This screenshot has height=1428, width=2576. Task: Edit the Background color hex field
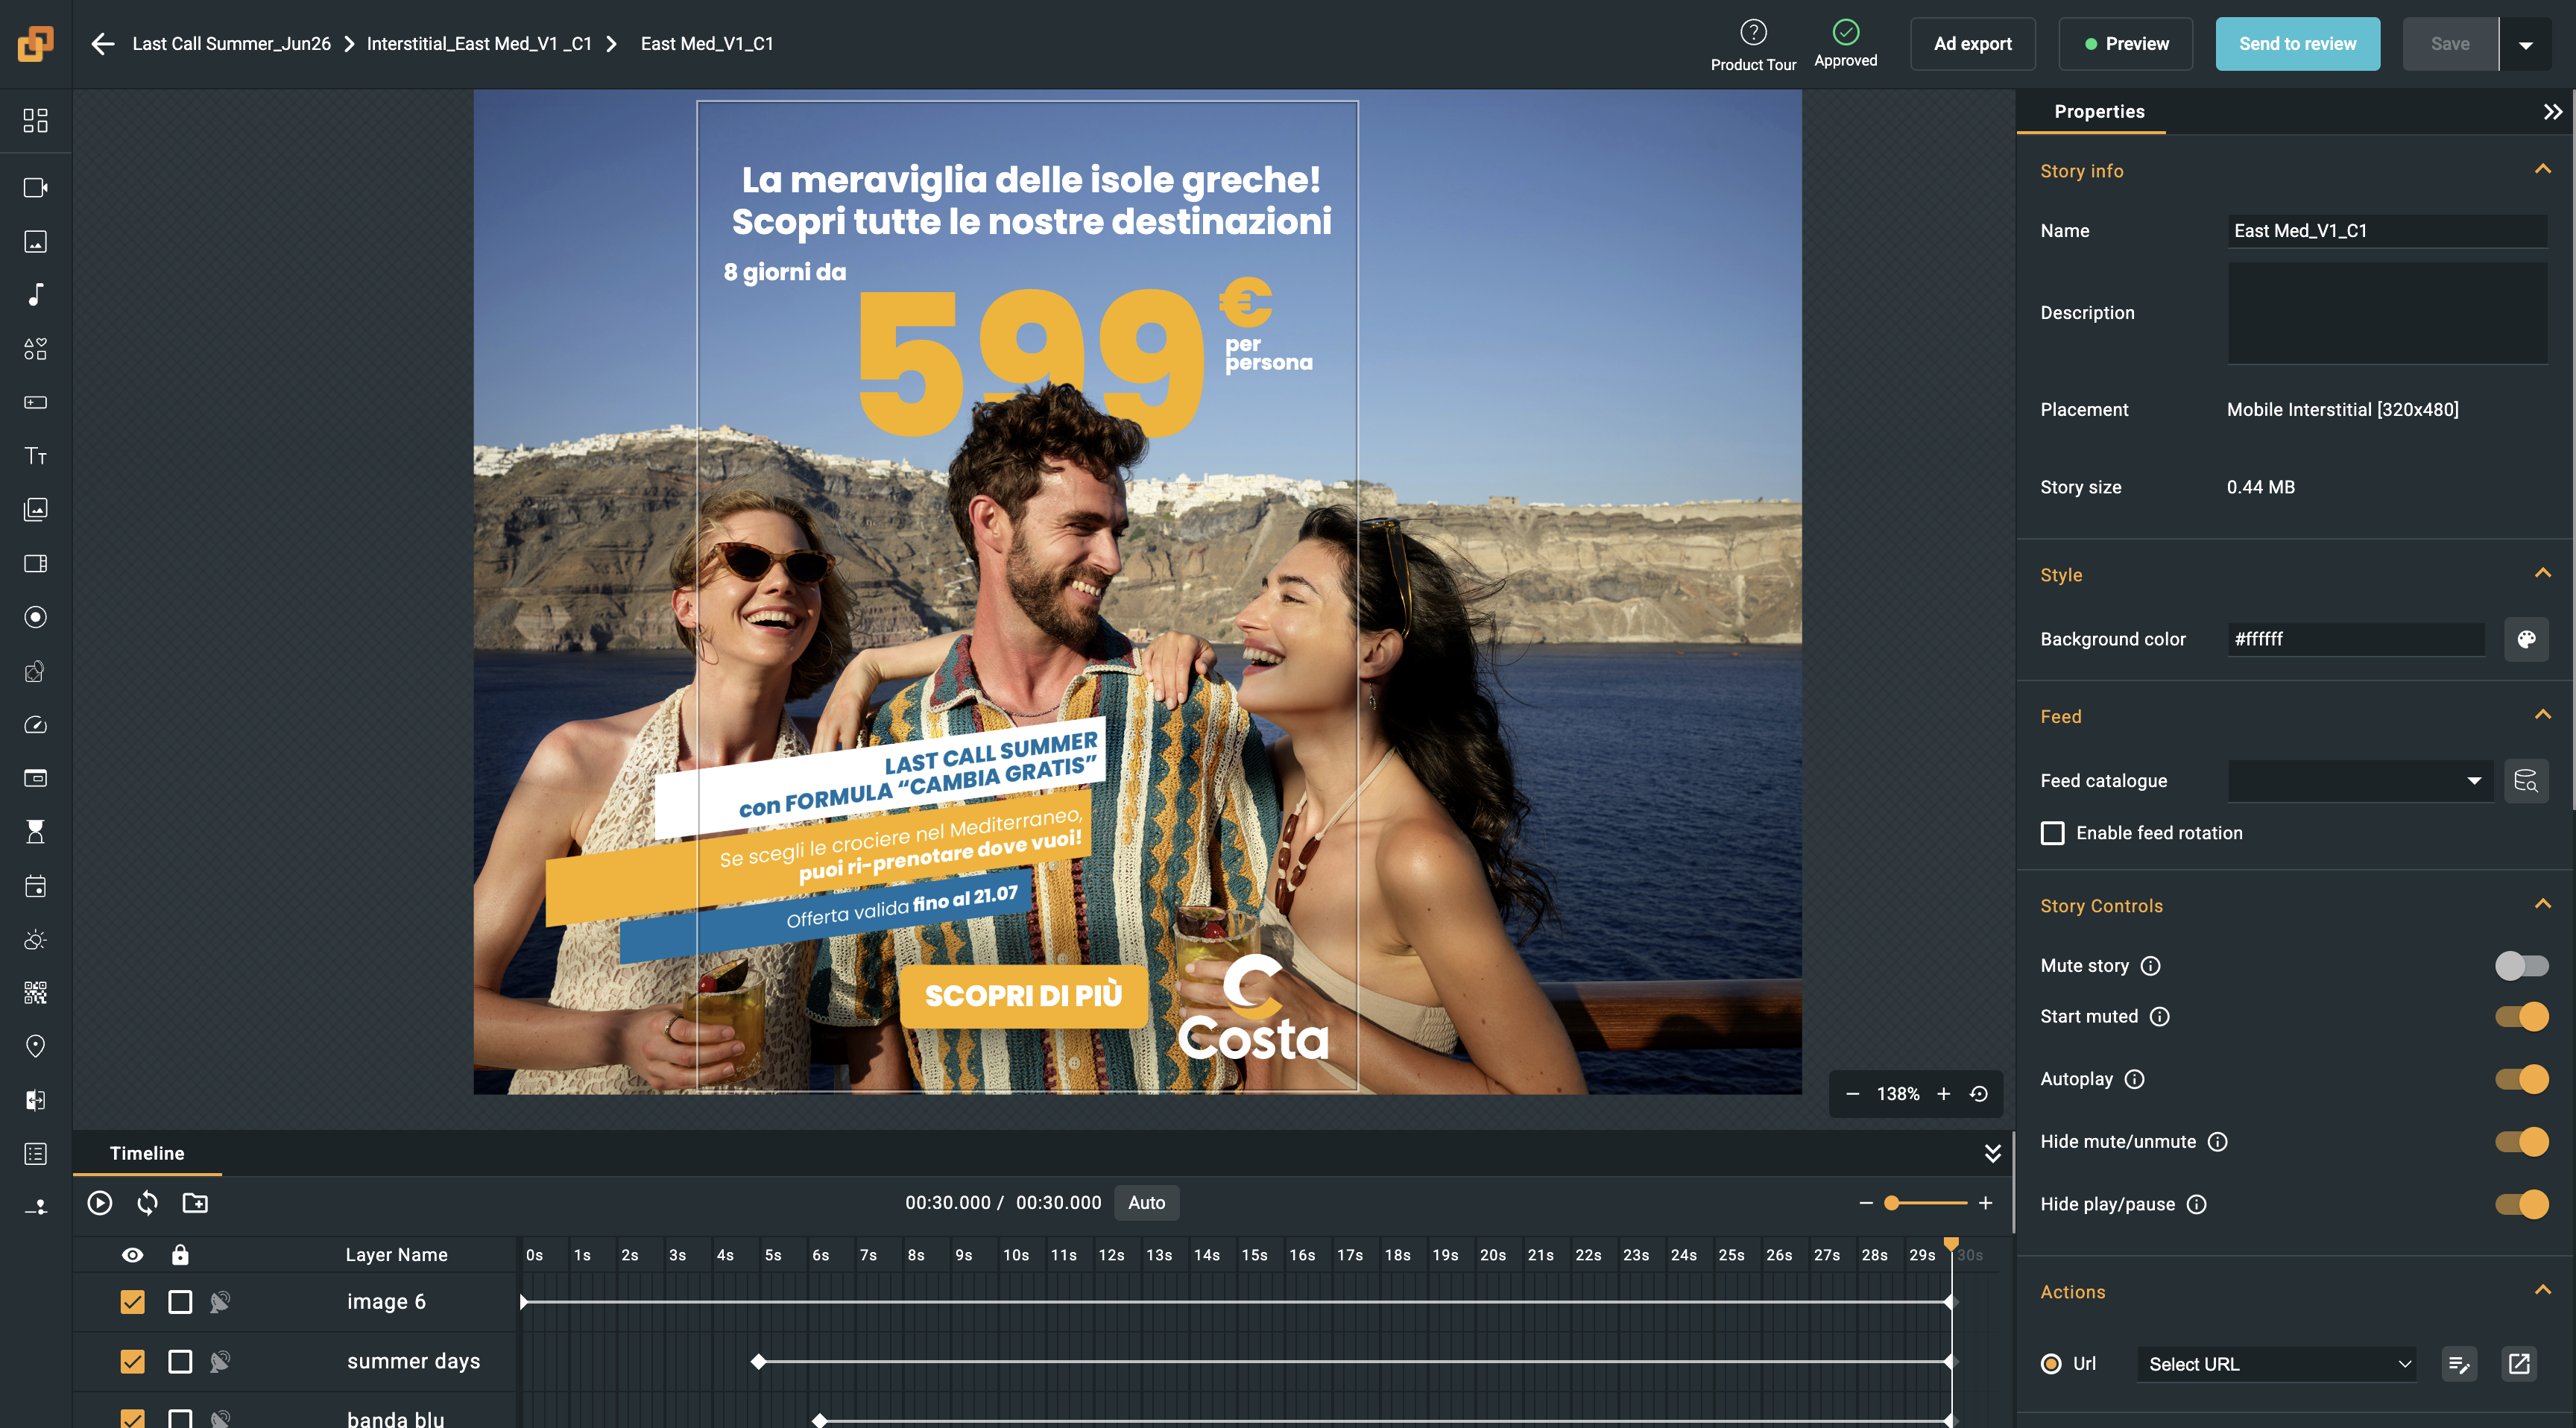(2355, 639)
